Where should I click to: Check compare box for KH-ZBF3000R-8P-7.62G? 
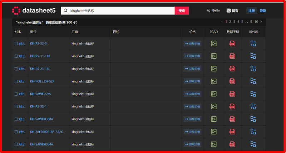[16, 132]
